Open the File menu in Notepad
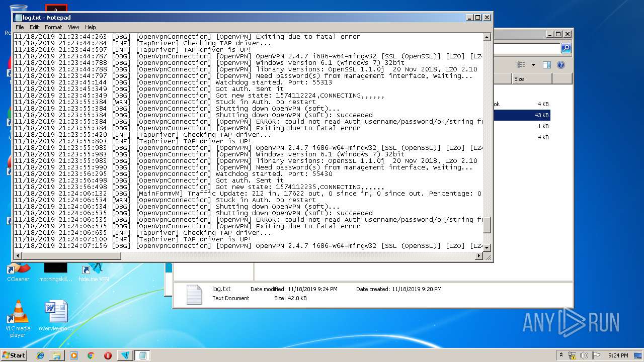 pos(20,27)
